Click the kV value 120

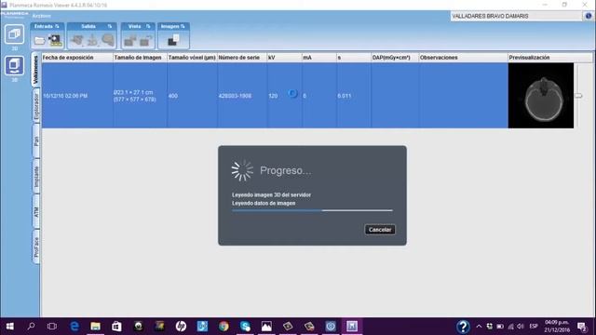[x=273, y=96]
